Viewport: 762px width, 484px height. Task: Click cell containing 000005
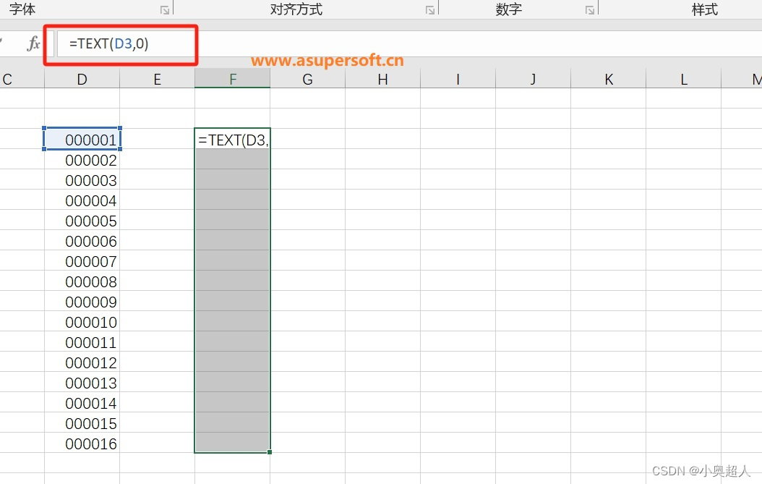tap(82, 221)
